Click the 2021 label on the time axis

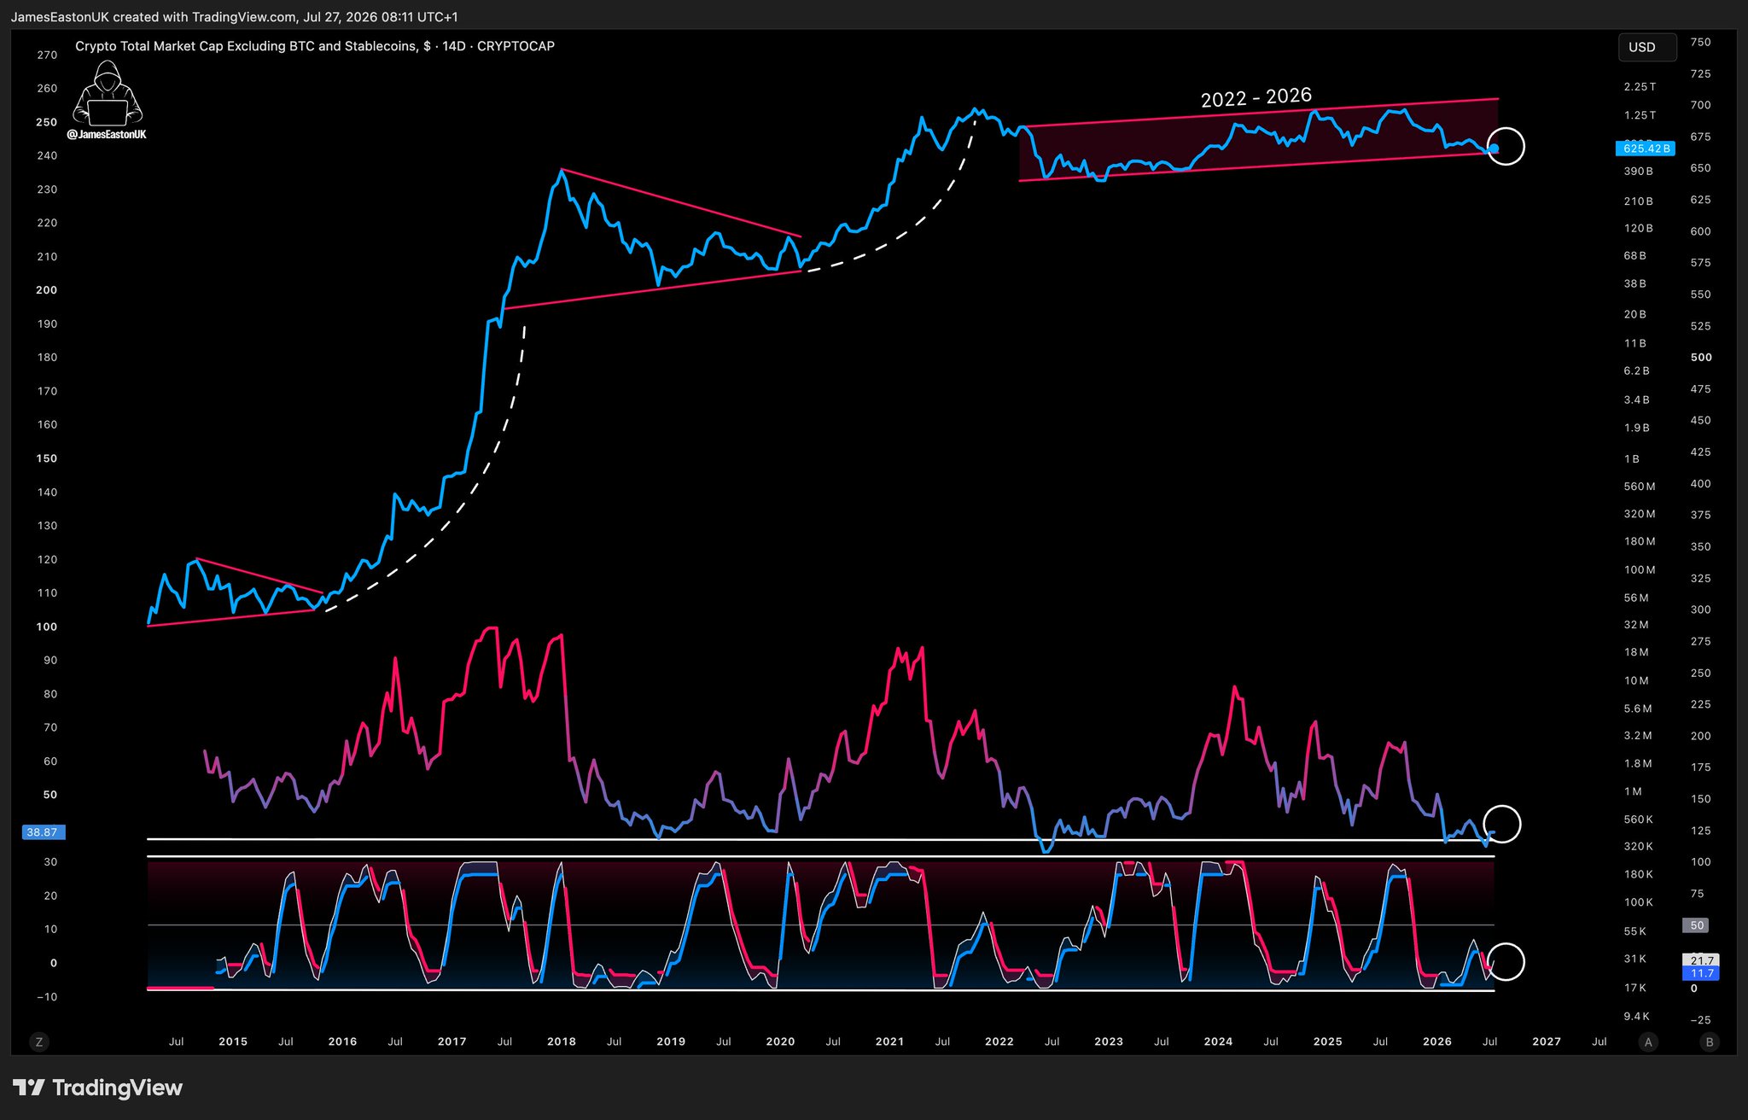(x=889, y=1041)
